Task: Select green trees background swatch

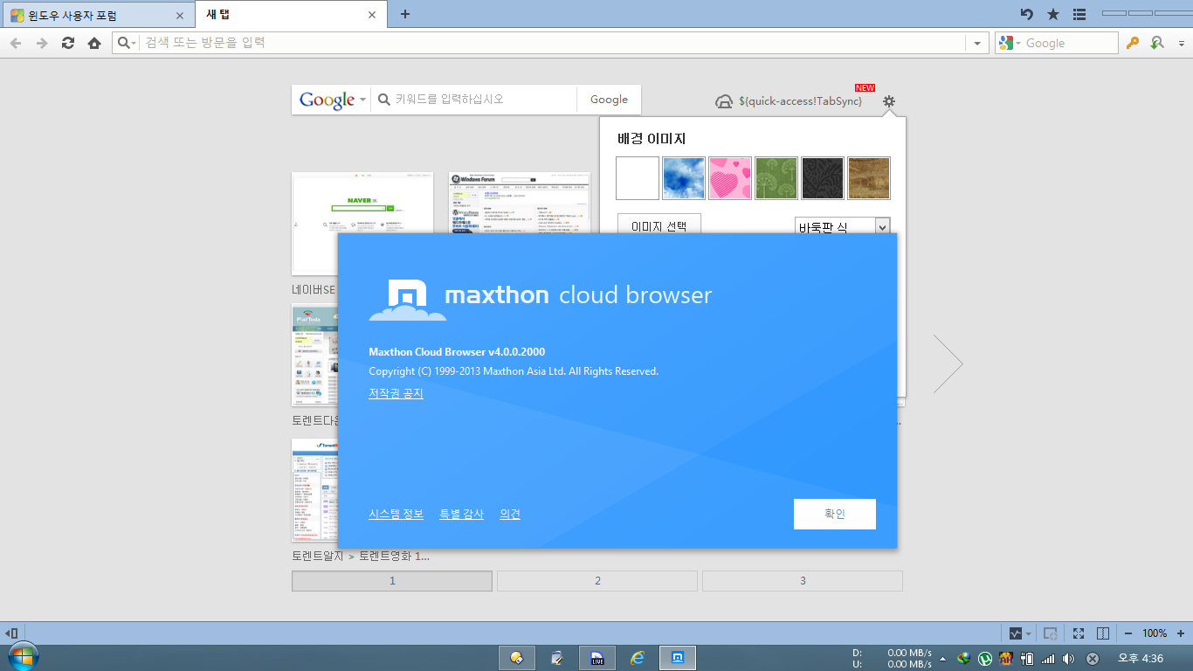Action: tap(776, 178)
